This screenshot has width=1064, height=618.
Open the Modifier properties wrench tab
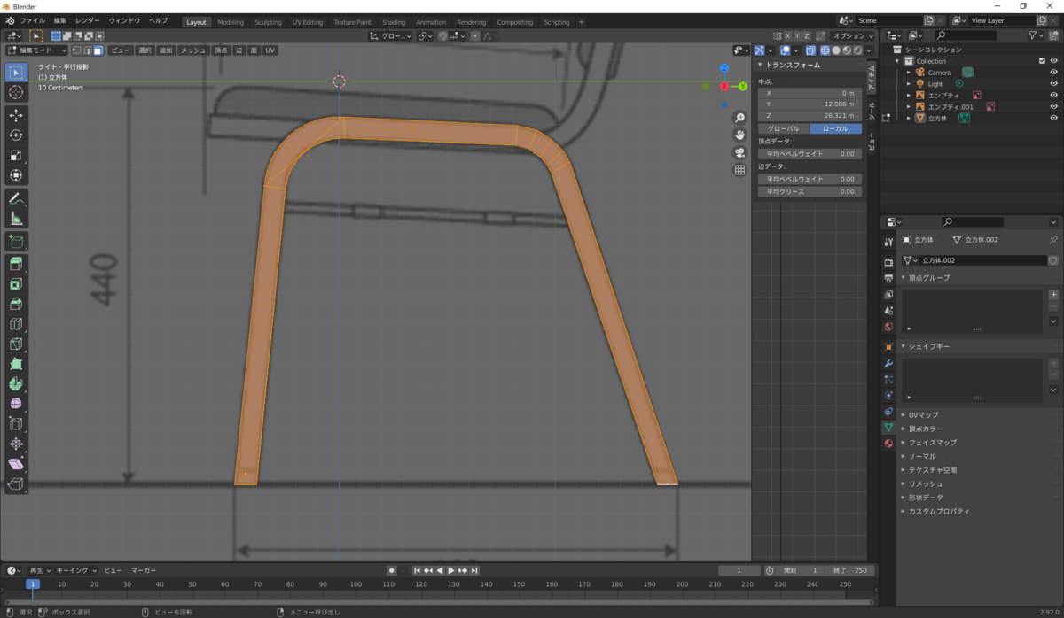point(888,364)
